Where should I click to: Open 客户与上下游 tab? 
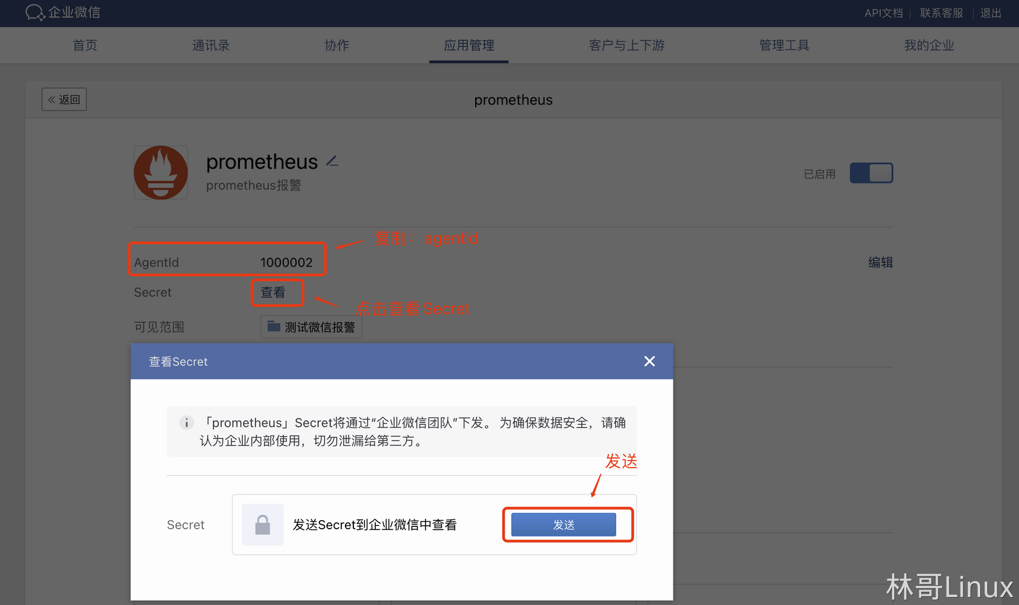point(626,46)
